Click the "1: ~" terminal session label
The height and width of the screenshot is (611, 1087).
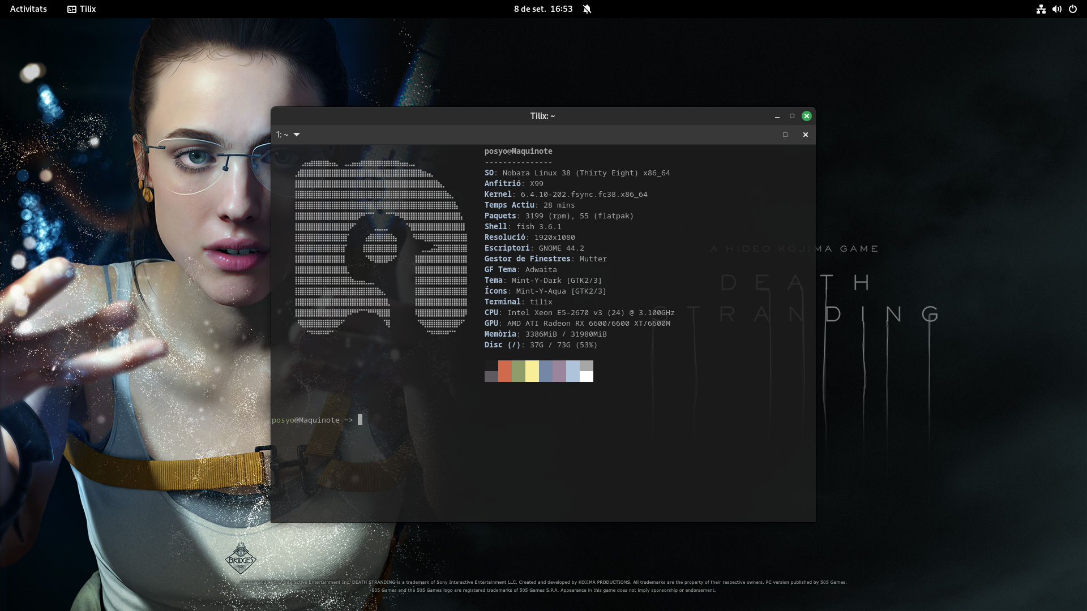282,135
